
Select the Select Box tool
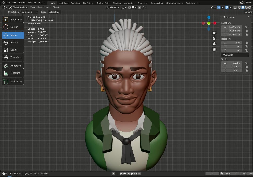pyautogui.click(x=13, y=20)
